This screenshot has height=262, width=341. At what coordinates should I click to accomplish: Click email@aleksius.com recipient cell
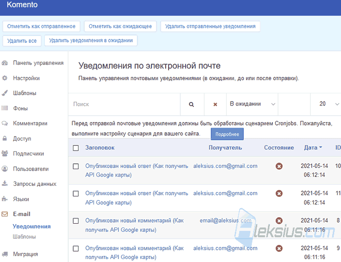click(226, 221)
